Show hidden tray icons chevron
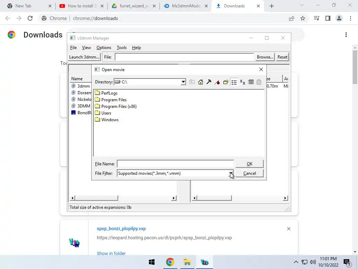Viewport: 358px width, 269px height. [x=296, y=262]
